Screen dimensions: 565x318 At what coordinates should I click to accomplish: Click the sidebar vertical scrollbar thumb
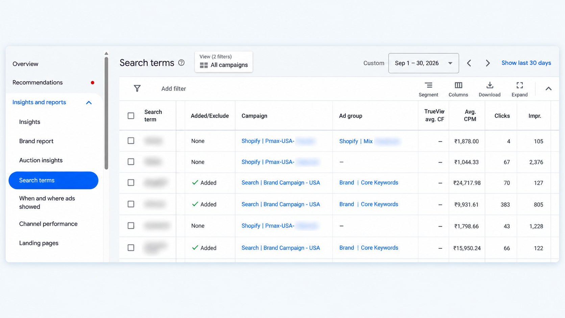(106, 113)
